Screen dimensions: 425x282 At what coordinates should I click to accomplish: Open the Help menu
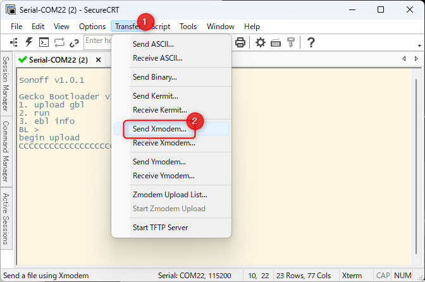click(x=252, y=27)
